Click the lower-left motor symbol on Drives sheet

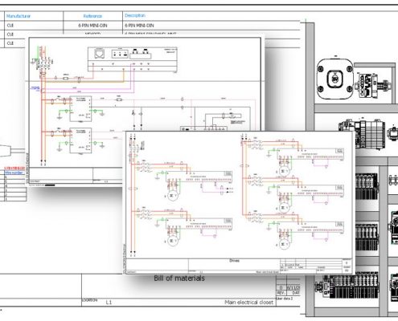(172, 242)
